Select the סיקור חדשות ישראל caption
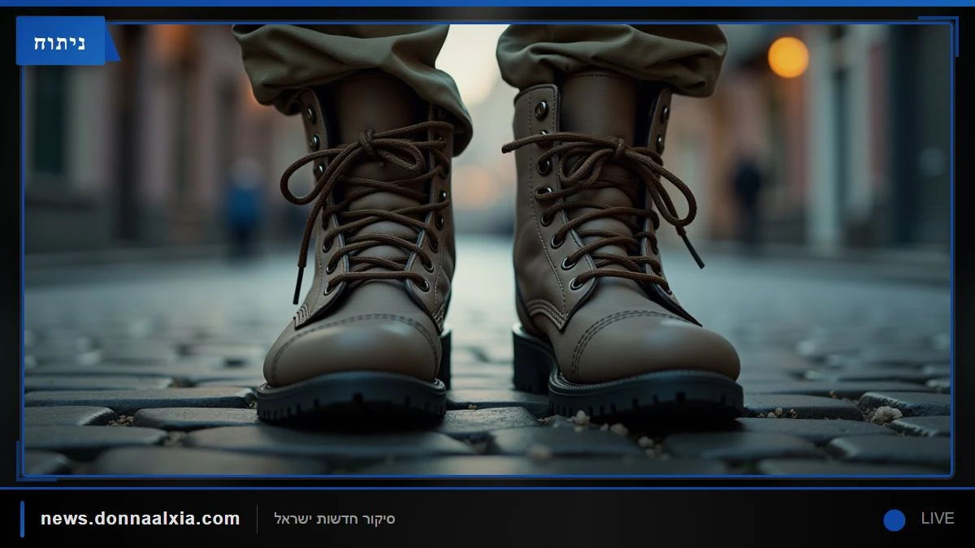This screenshot has height=548, width=975. (x=335, y=519)
